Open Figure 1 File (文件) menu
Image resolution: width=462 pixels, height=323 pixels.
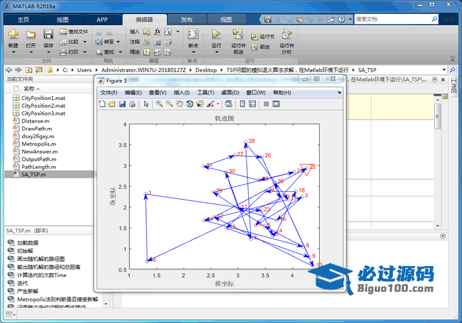(x=109, y=93)
